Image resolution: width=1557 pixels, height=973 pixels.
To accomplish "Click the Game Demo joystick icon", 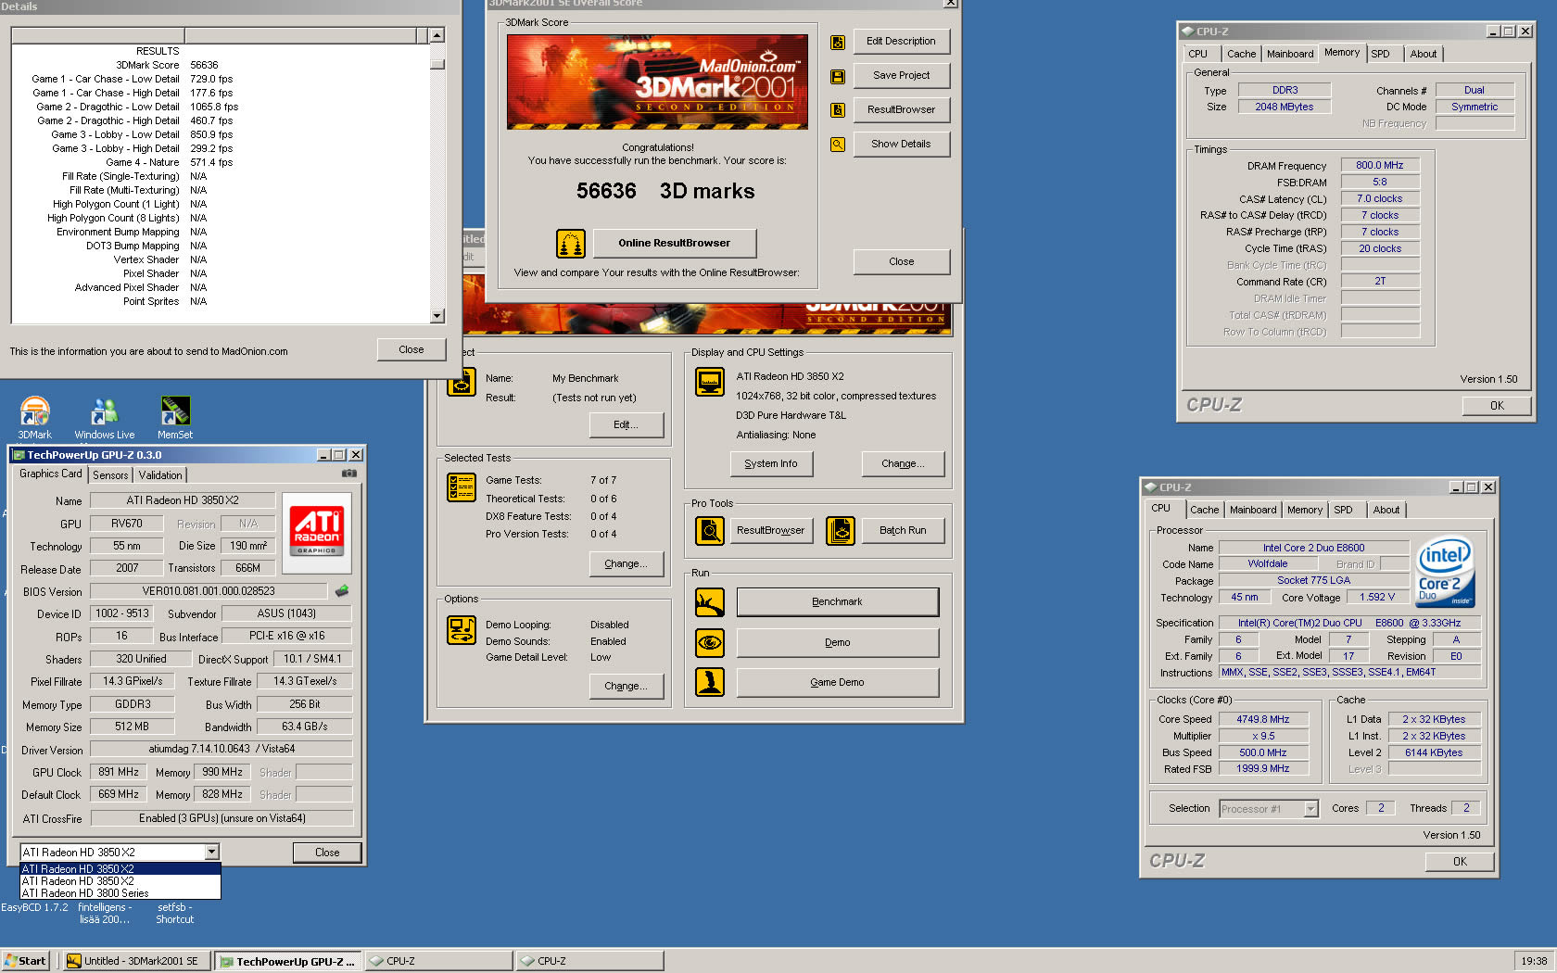I will (710, 682).
